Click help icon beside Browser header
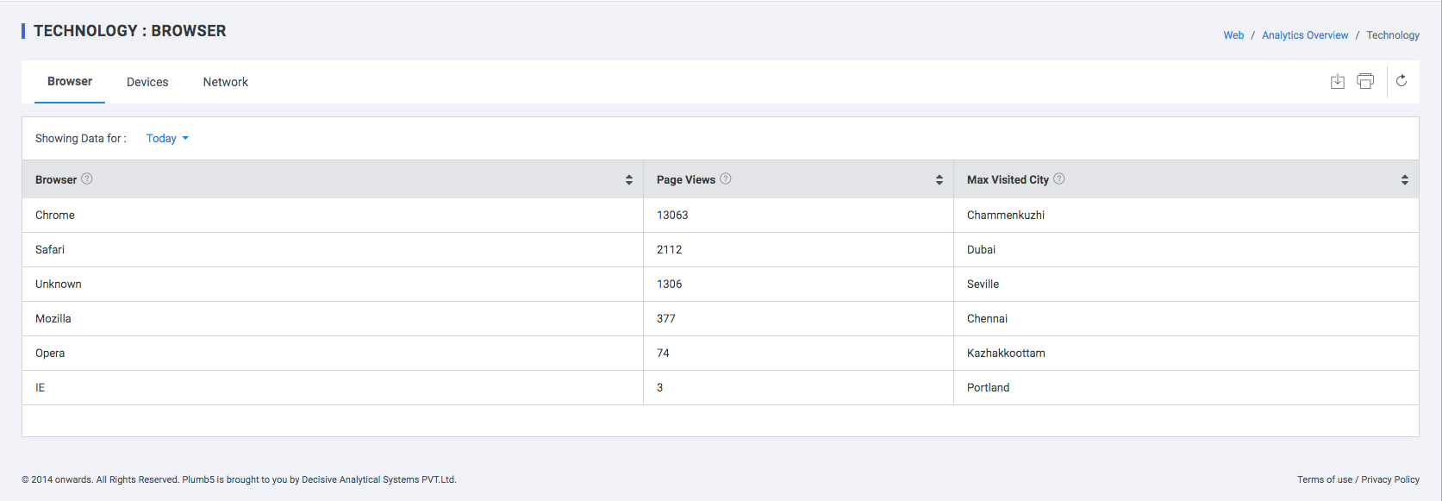This screenshot has height=501, width=1442. (87, 178)
